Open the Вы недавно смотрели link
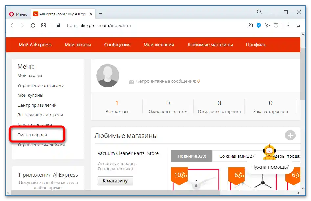The image size is (311, 201). pyautogui.click(x=40, y=115)
